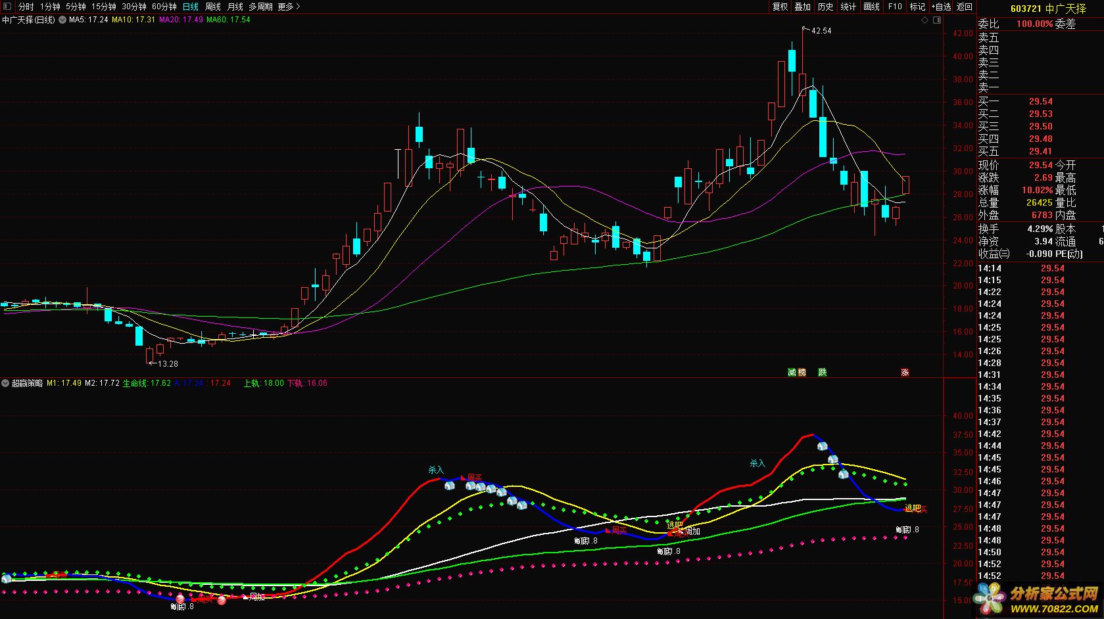
Task: Open the 画线 drawing tools
Action: coord(871,7)
